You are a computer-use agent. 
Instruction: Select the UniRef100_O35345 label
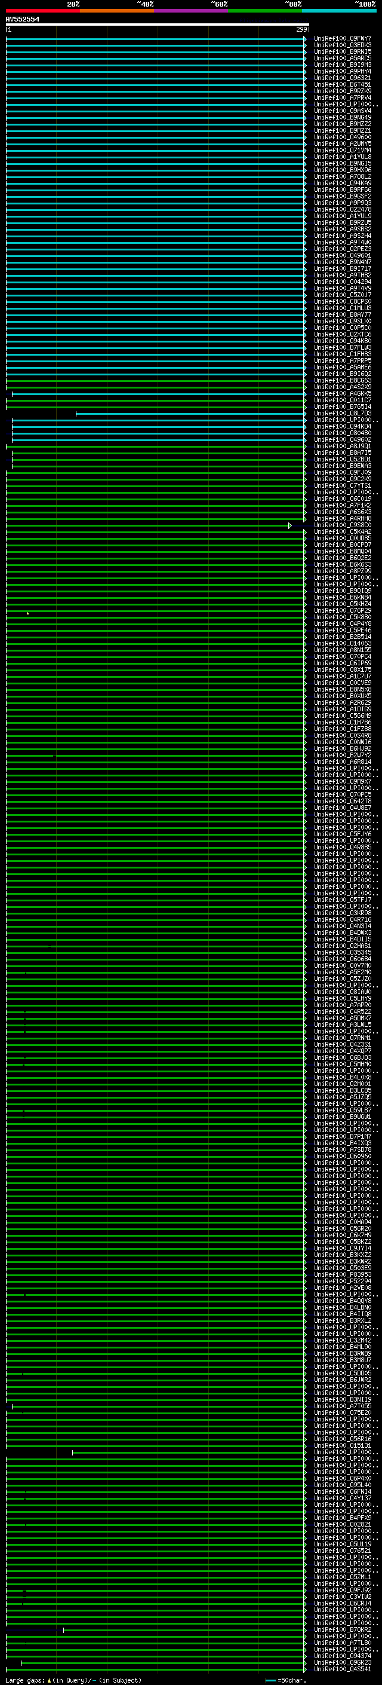[x=343, y=952]
